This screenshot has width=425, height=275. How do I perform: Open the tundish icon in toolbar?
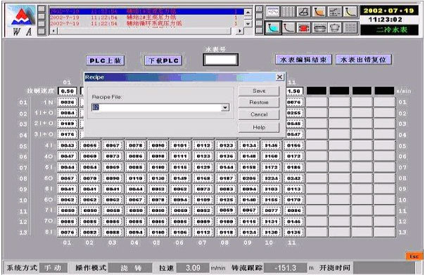(319, 27)
